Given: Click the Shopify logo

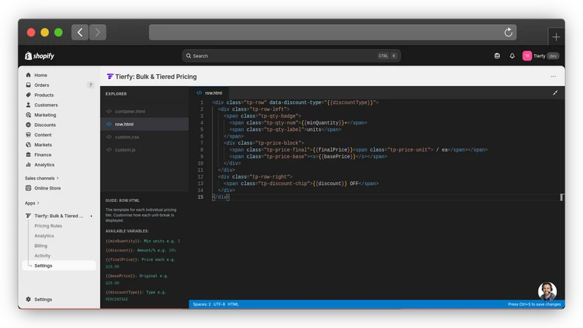Looking at the screenshot, I should click(39, 56).
